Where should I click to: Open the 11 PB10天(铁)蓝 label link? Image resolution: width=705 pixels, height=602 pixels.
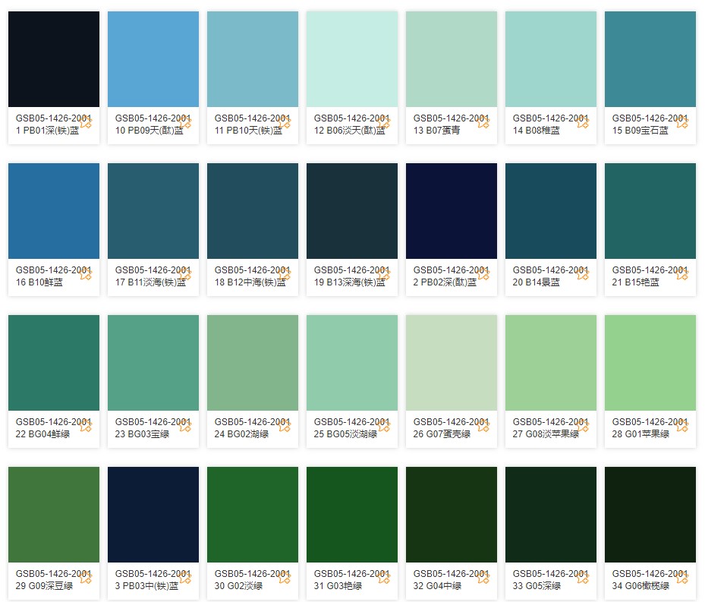pyautogui.click(x=248, y=131)
